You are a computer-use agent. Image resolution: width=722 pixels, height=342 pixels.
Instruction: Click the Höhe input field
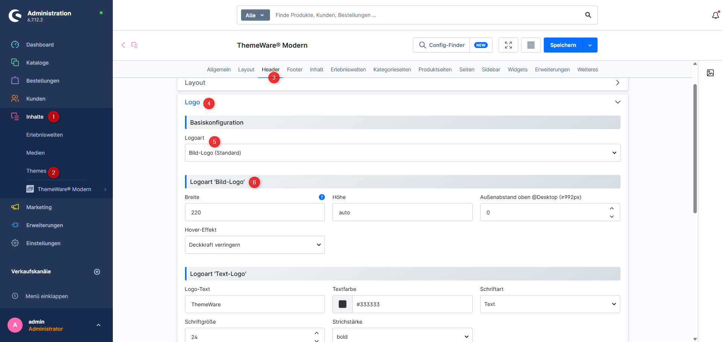[x=402, y=212]
